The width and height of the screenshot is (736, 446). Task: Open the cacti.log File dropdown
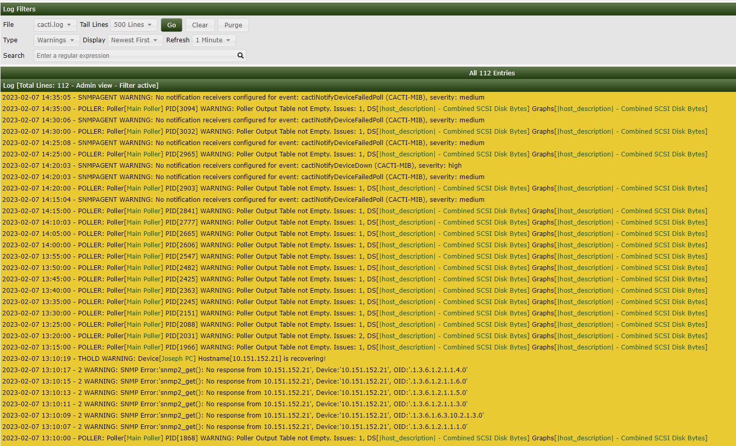click(55, 25)
